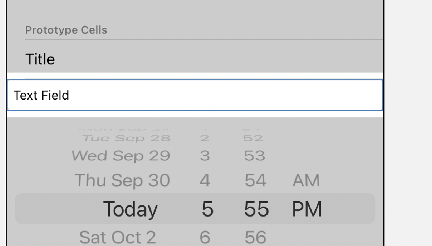
Task: Pick hour 3 in the hour wheel
Action: 205,156
